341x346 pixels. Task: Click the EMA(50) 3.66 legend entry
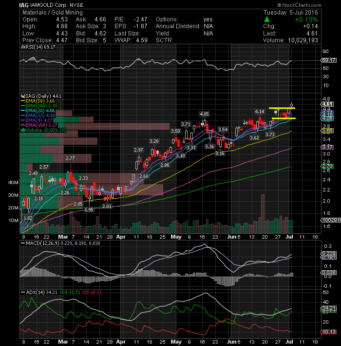(38, 101)
